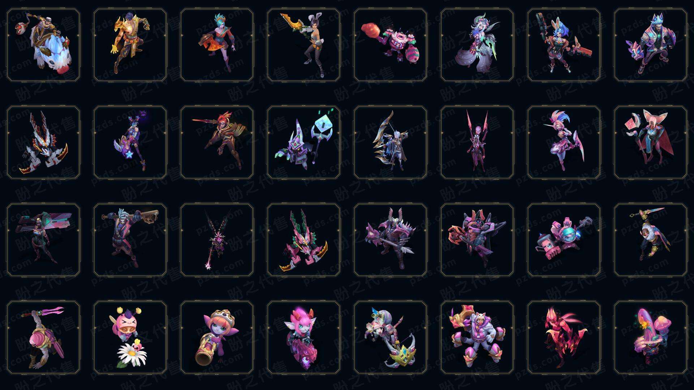
Task: Choose the bunny-eared girl with golden sword
Action: coord(304,45)
